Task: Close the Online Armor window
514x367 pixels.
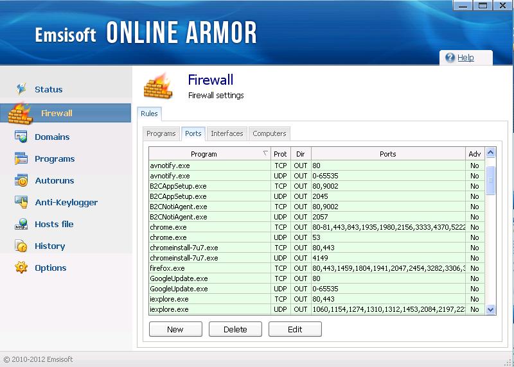Action: [x=502, y=6]
